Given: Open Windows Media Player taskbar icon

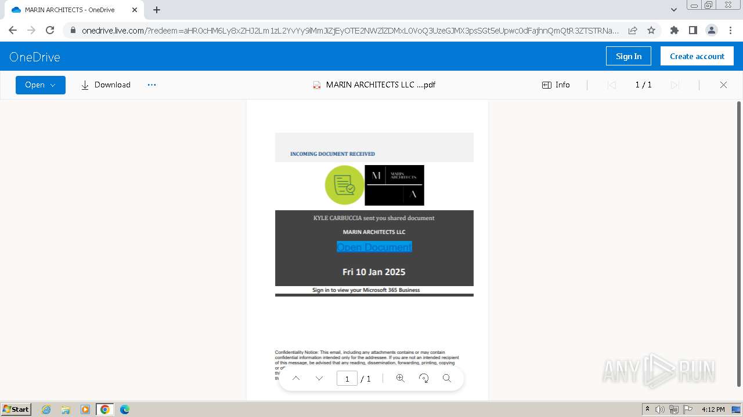Looking at the screenshot, I should (85, 409).
